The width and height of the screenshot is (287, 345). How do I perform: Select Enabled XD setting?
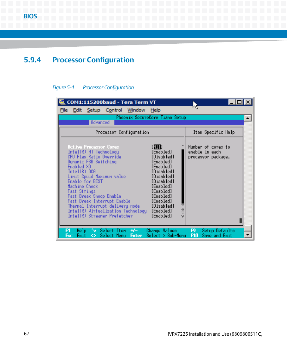pos(79,167)
